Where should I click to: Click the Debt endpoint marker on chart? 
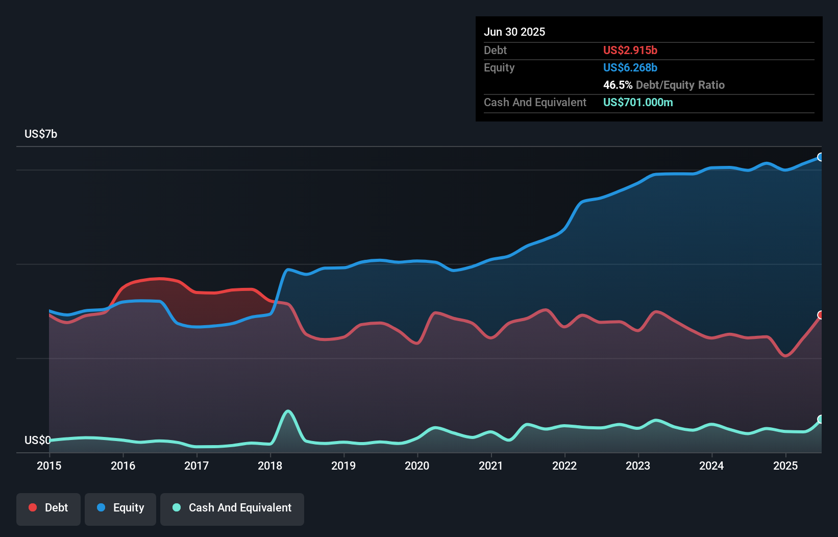coord(820,315)
